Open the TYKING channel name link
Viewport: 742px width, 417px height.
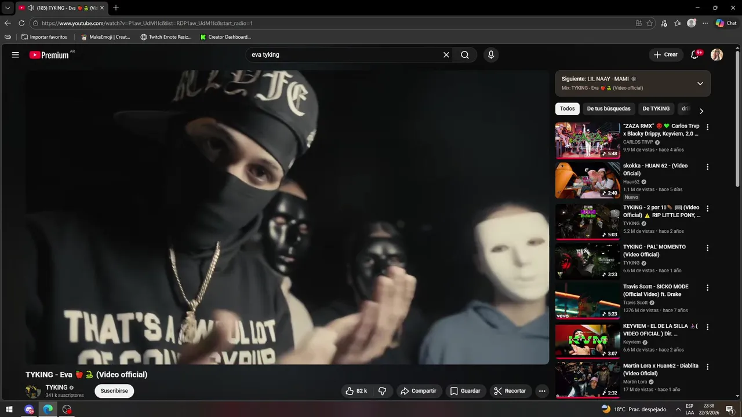(57, 387)
